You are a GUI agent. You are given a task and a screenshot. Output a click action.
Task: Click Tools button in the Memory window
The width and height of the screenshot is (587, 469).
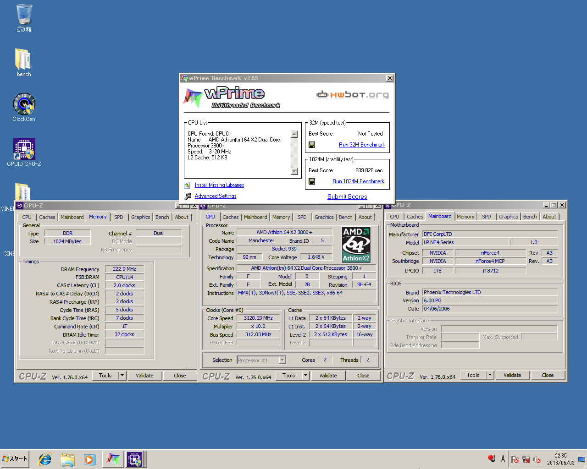tap(105, 376)
